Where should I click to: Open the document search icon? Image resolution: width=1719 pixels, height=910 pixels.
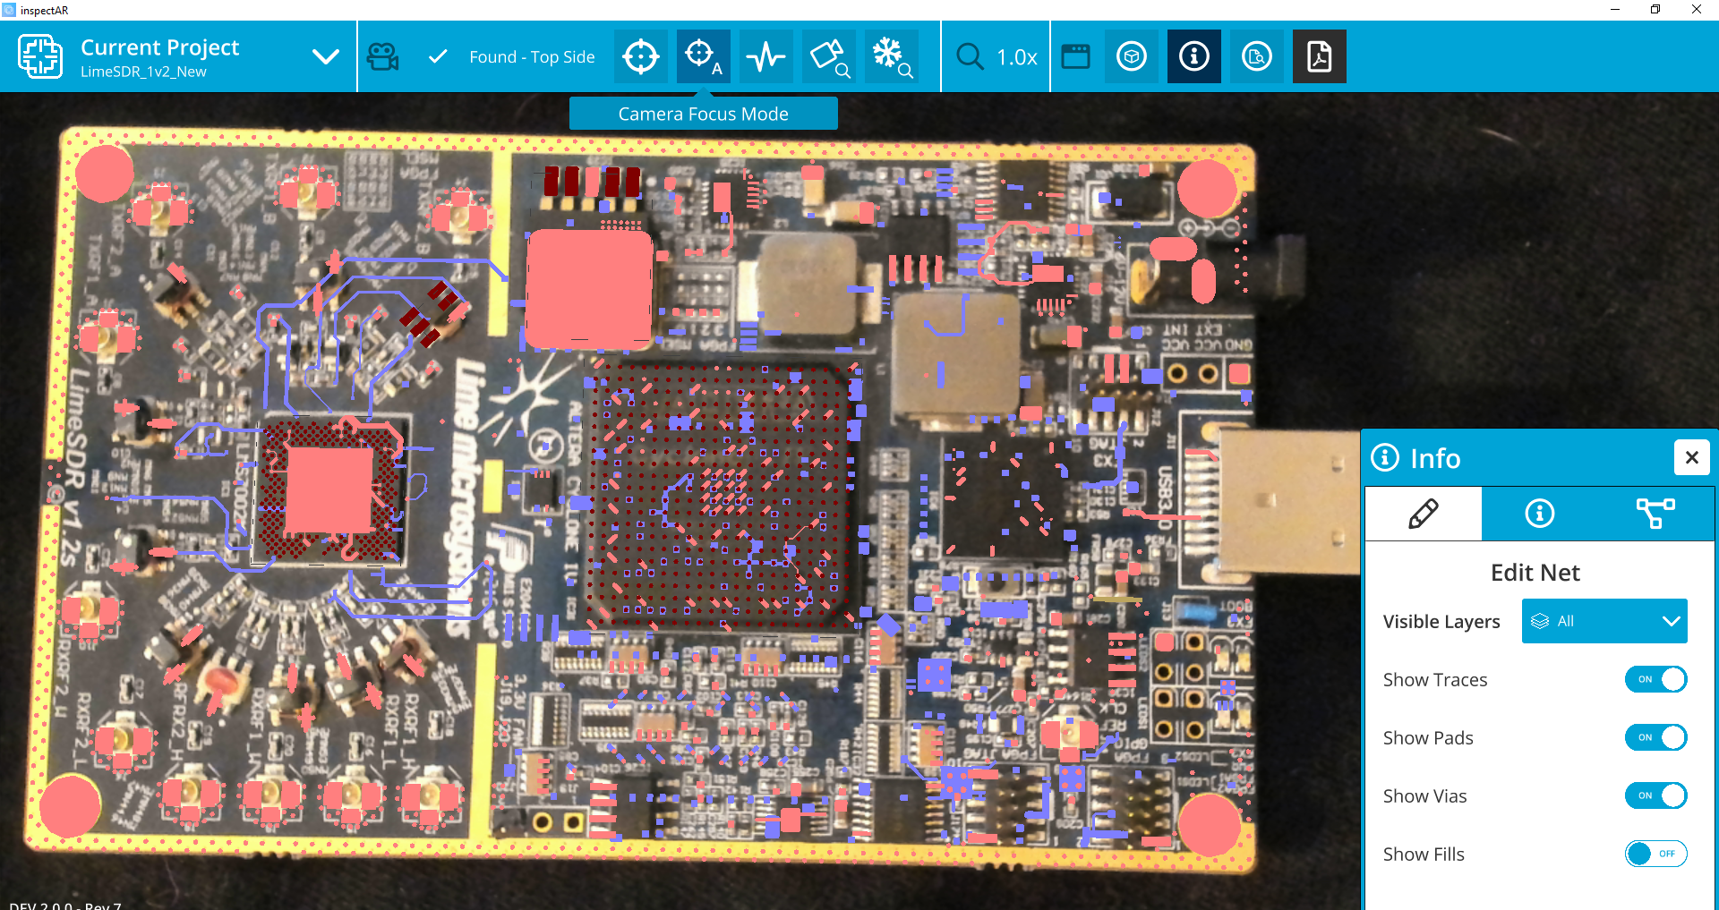(x=1257, y=56)
